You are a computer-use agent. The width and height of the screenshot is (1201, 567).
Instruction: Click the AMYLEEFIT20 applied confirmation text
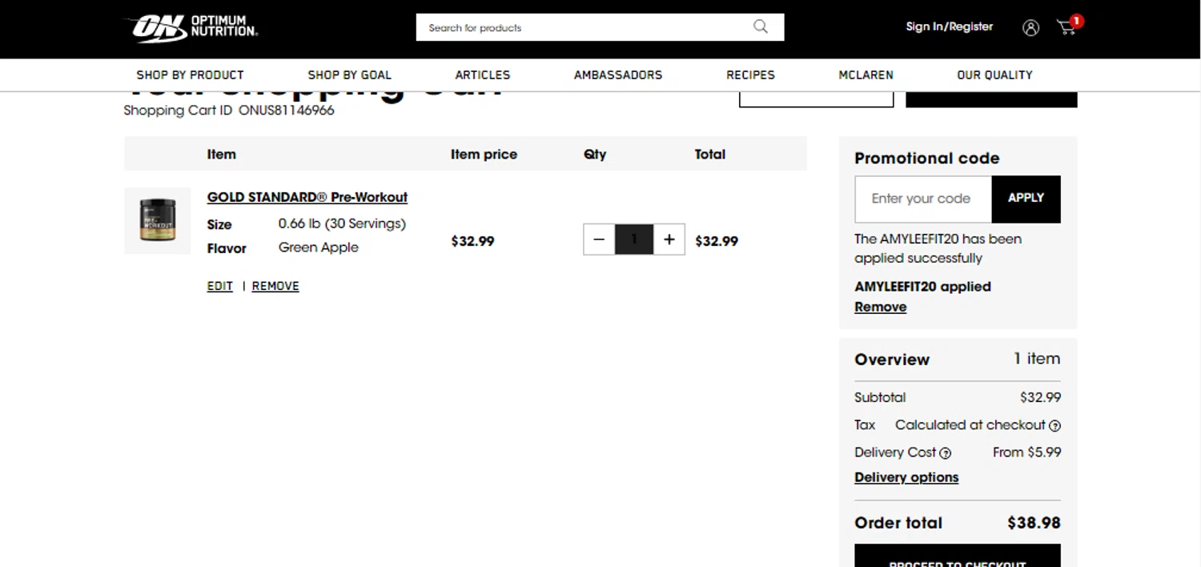click(x=922, y=287)
